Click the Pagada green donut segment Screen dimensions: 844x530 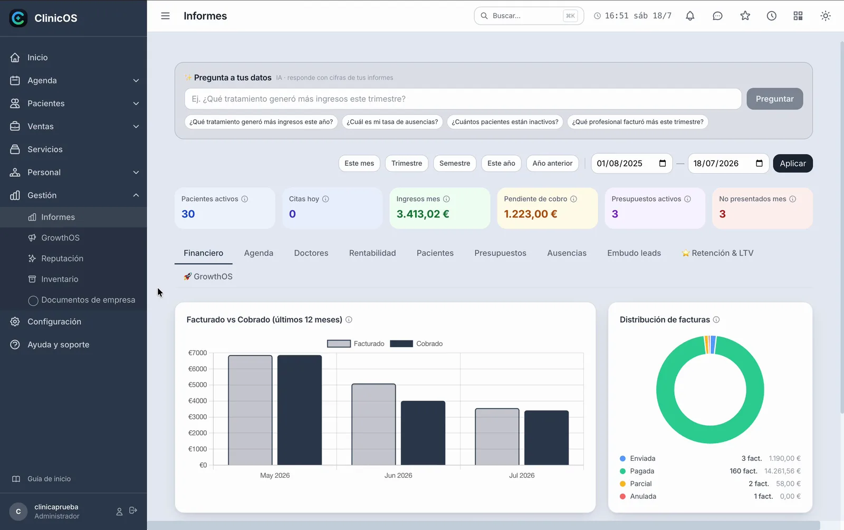pos(710,436)
